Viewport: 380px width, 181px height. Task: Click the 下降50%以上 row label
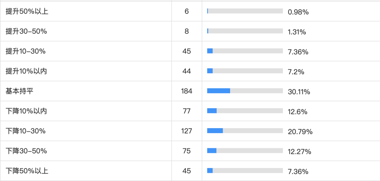point(27,171)
